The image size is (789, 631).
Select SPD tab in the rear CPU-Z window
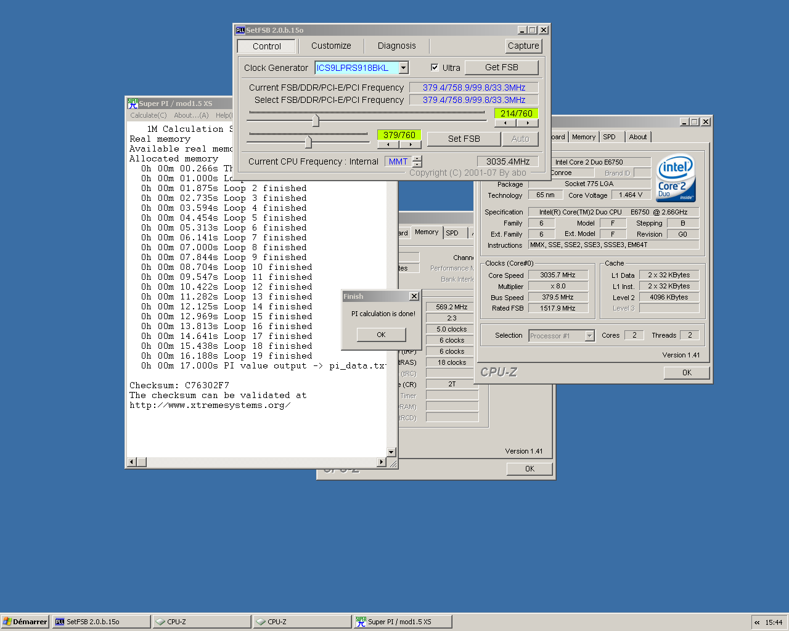(x=452, y=233)
